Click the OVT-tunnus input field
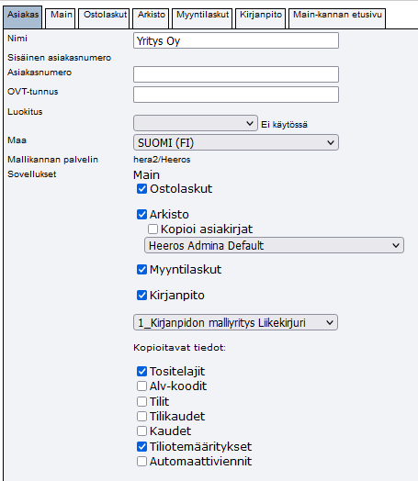418x481 pixels. 236,95
